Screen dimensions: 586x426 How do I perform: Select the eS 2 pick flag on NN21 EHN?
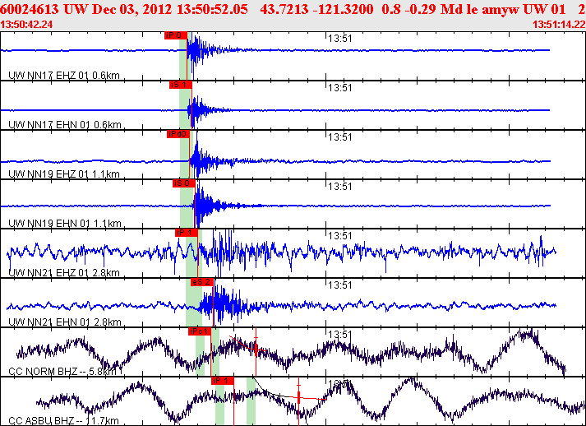(201, 282)
